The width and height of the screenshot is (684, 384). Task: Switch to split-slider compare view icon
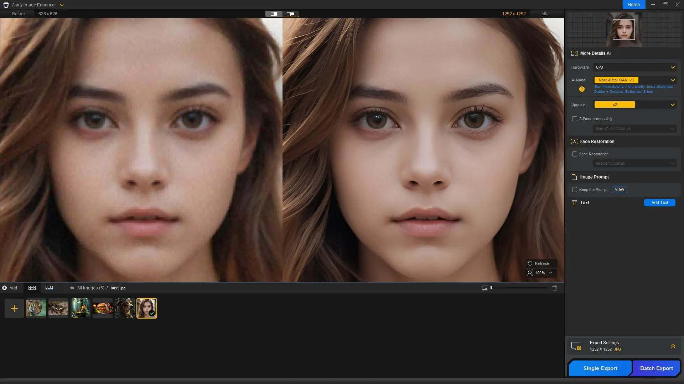tap(274, 14)
